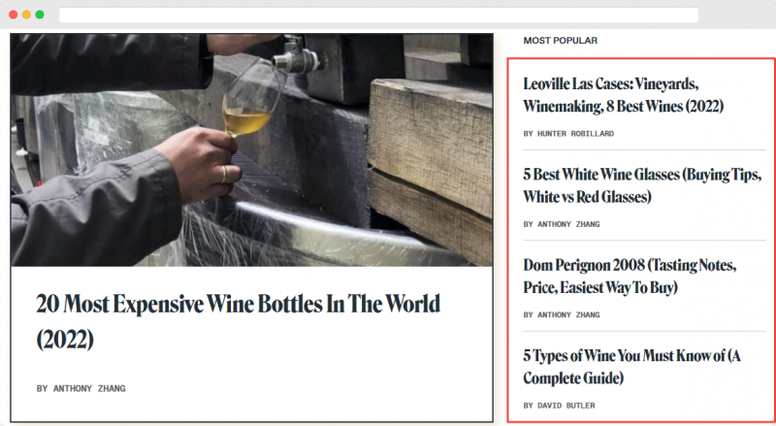776x426 pixels.
Task: Open 5 Types of Wine You Must Know
Action: [632, 367]
